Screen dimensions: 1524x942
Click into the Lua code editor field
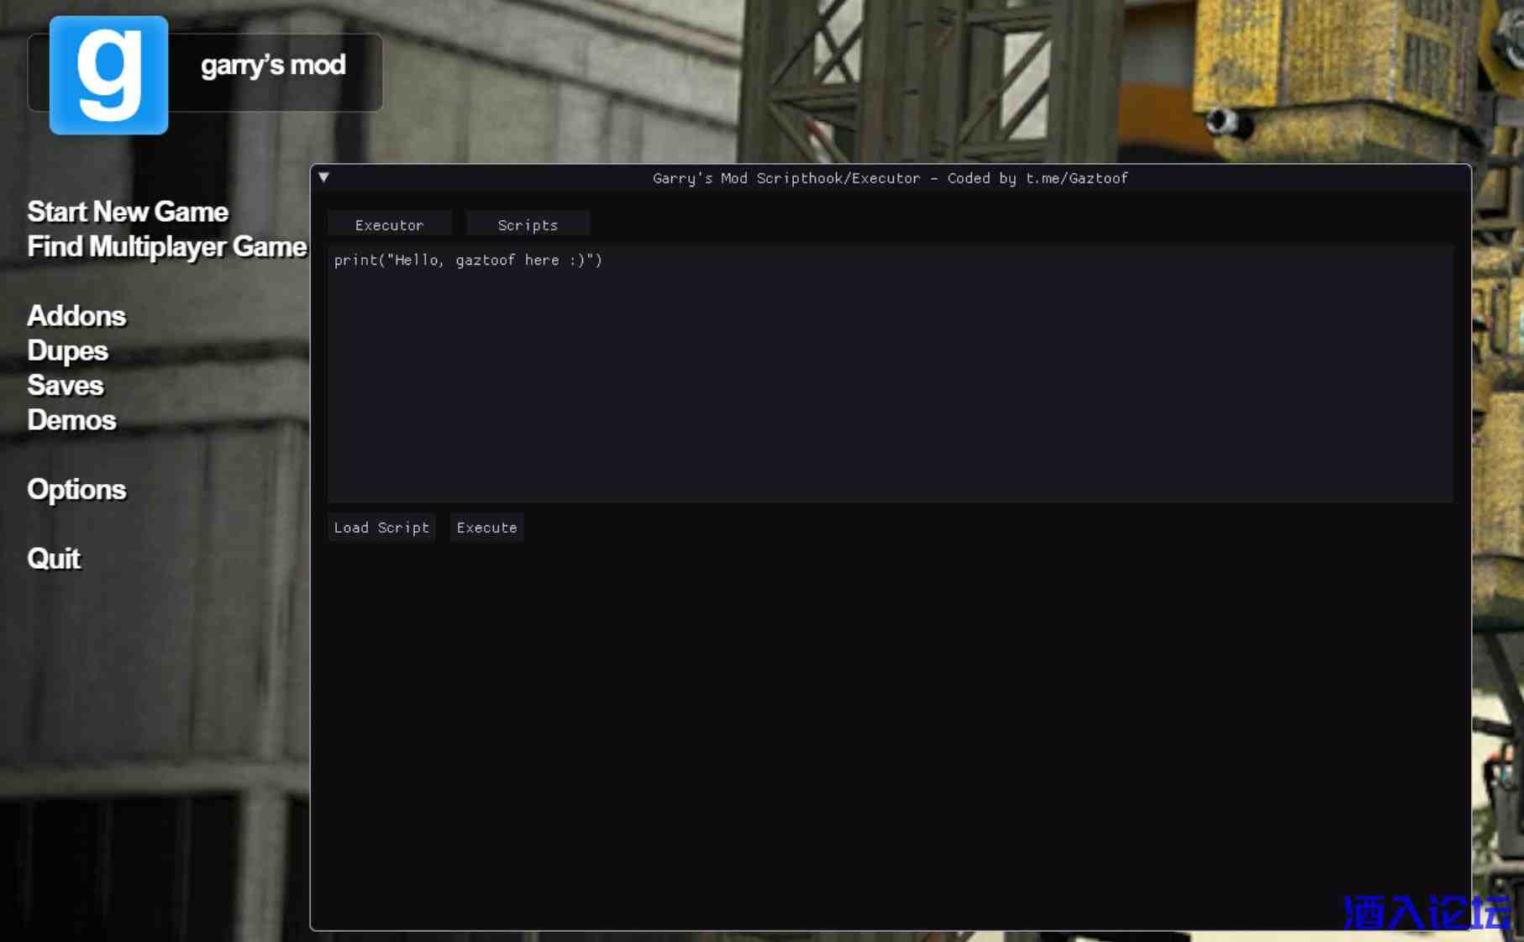(891, 373)
